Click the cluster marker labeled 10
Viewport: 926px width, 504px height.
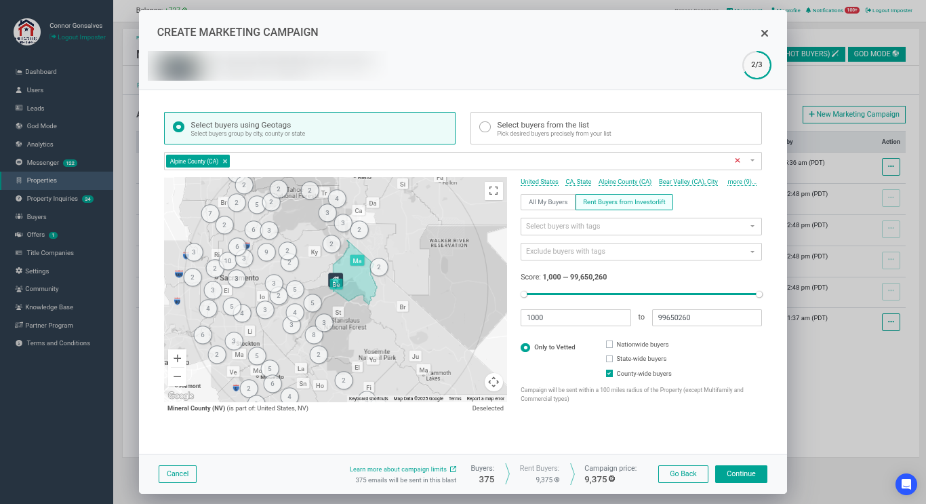pos(228,261)
